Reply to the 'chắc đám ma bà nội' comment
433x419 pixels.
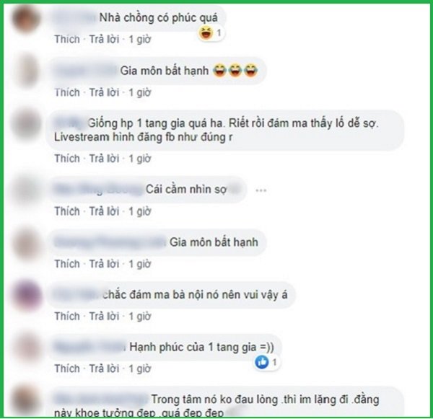click(104, 317)
